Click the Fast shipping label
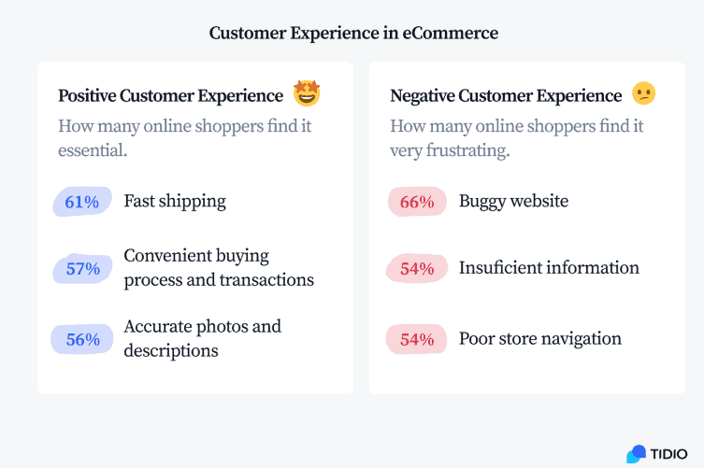 [x=175, y=201]
